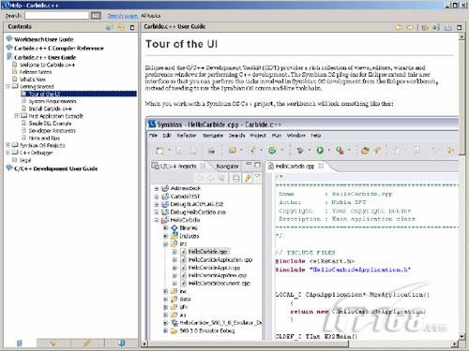Click expander beside AddressBook in embedded screenshot
This screenshot has height=351, width=469.
(x=157, y=188)
